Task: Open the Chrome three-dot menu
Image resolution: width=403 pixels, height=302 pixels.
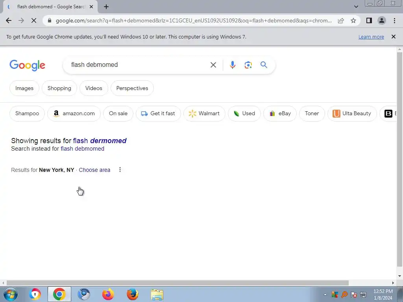Action: tap(394, 20)
